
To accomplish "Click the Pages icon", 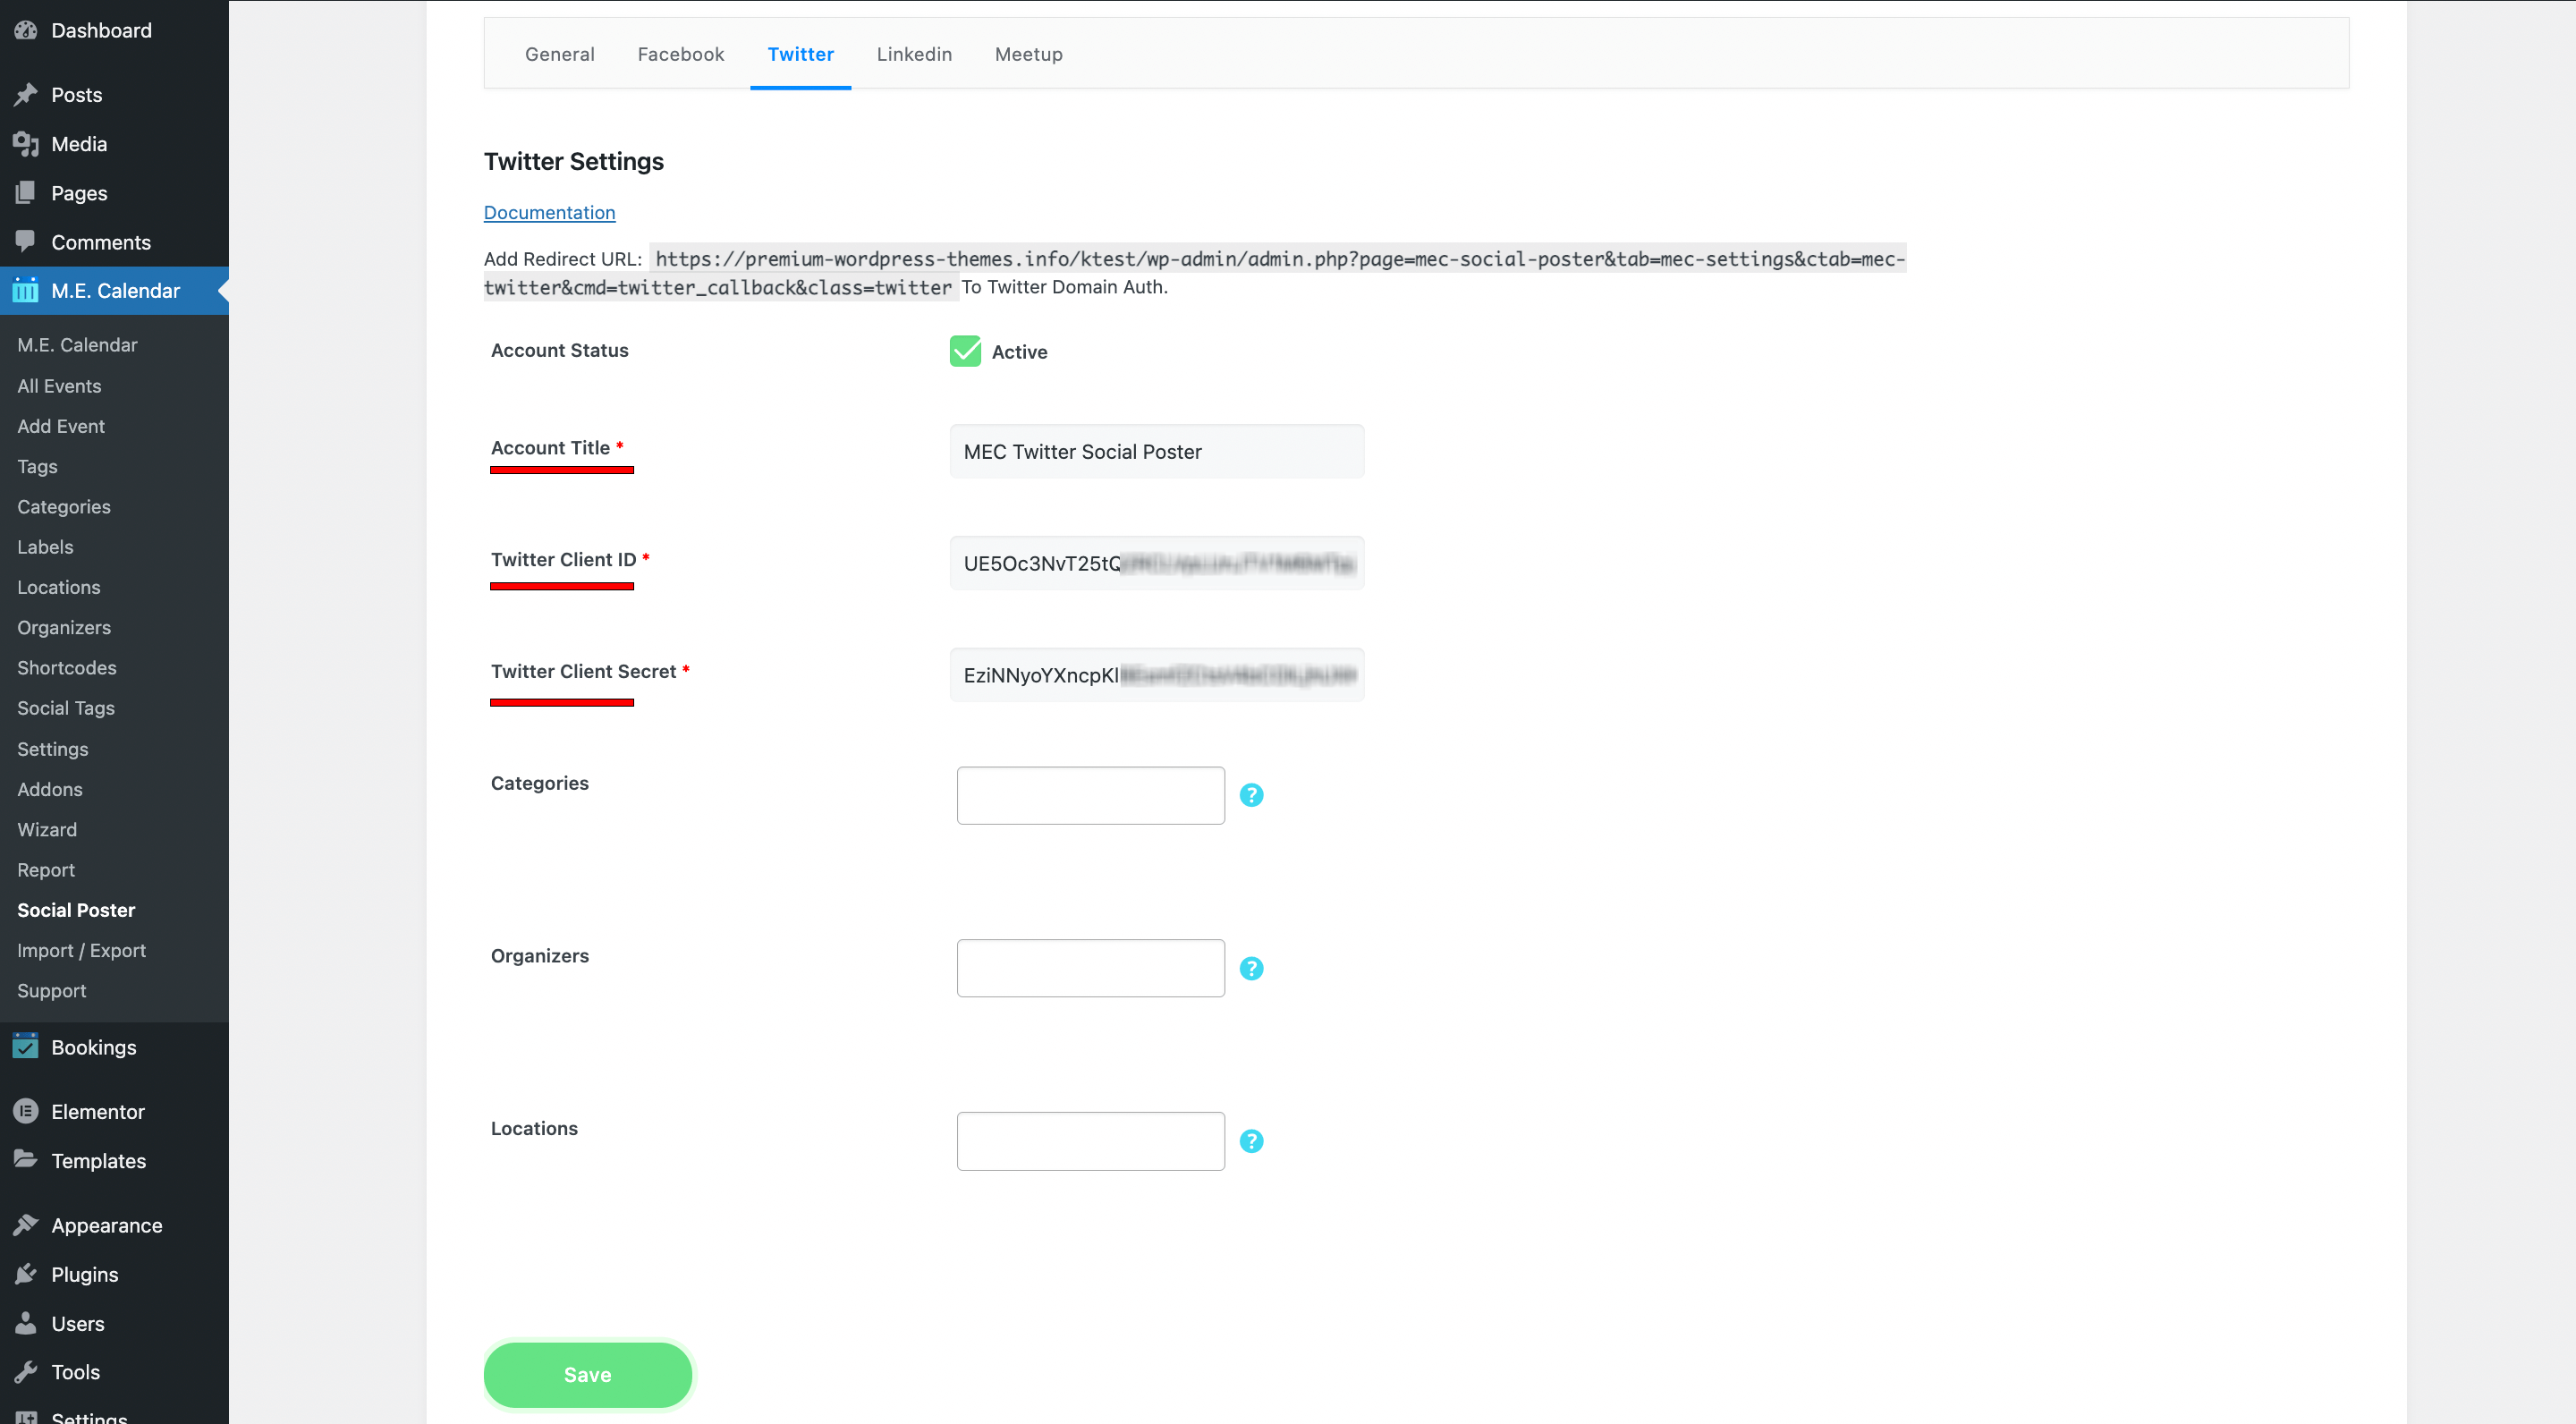I will tap(26, 192).
